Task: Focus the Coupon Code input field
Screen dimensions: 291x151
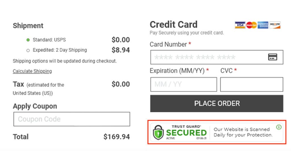Action: tap(72, 119)
